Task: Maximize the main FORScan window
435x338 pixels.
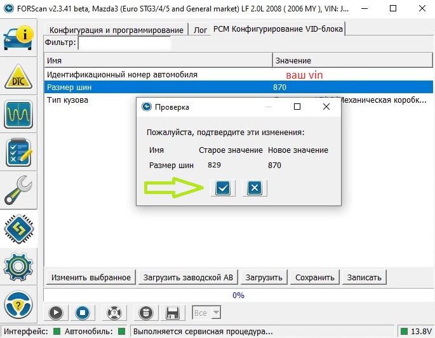Action: point(393,8)
